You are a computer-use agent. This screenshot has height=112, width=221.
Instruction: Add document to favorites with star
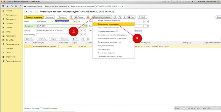click(36, 12)
